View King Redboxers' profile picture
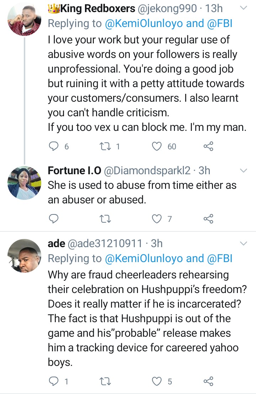Viewport: 256px width, 394px height. pyautogui.click(x=24, y=19)
